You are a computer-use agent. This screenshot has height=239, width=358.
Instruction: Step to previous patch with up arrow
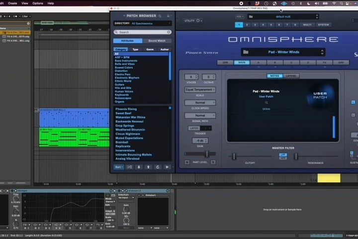tap(148, 167)
